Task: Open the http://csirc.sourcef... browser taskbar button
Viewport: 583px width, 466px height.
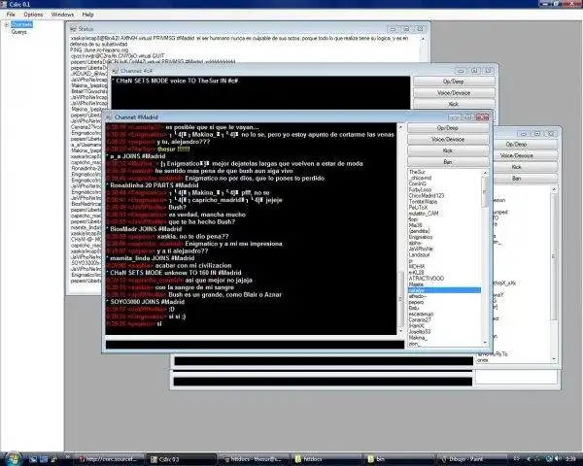Action: point(108,459)
